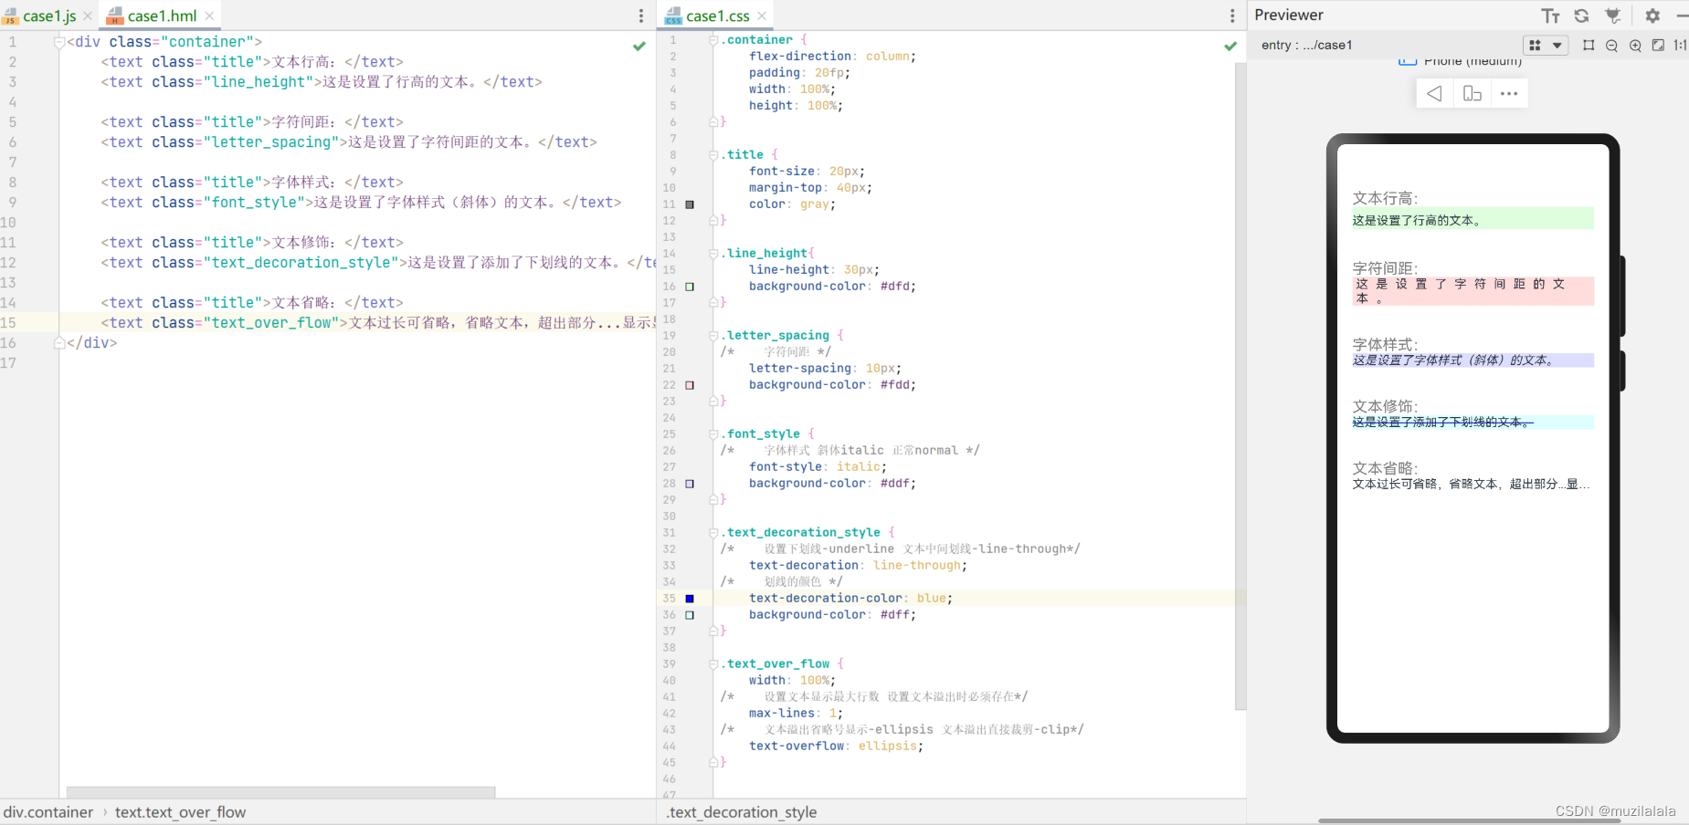Viewport: 1689px width, 825px height.
Task: Click the Previewer horizontal scrollbar
Action: 1469,820
